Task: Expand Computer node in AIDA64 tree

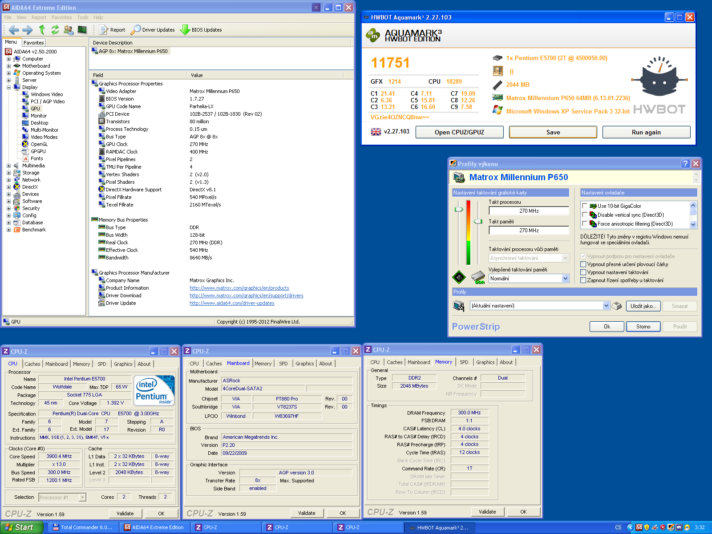Action: [8, 59]
